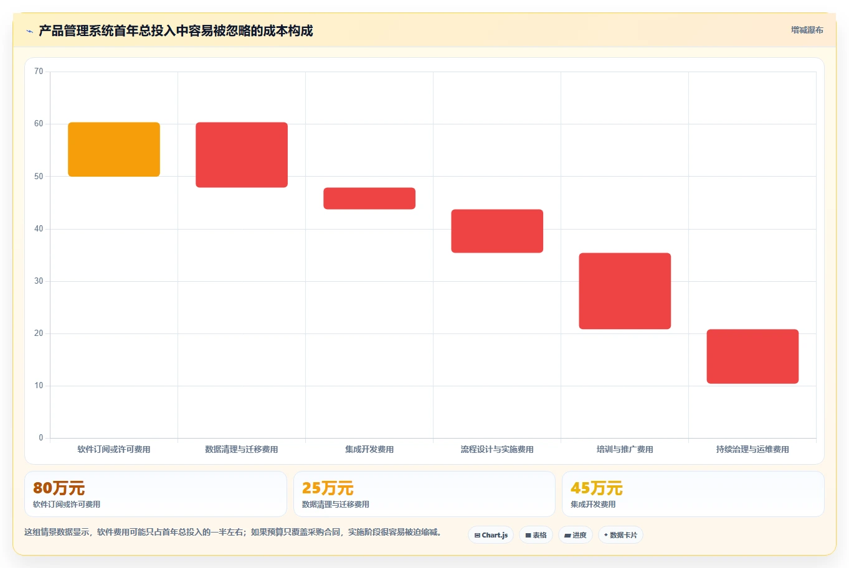Click the red 持续治理与运维费用 bar
This screenshot has height=568, width=849.
click(752, 356)
